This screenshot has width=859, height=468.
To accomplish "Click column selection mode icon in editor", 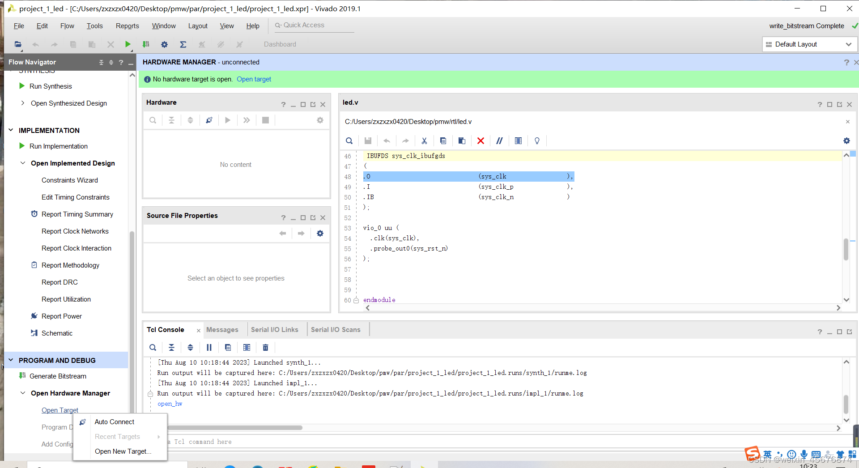I will 518,141.
